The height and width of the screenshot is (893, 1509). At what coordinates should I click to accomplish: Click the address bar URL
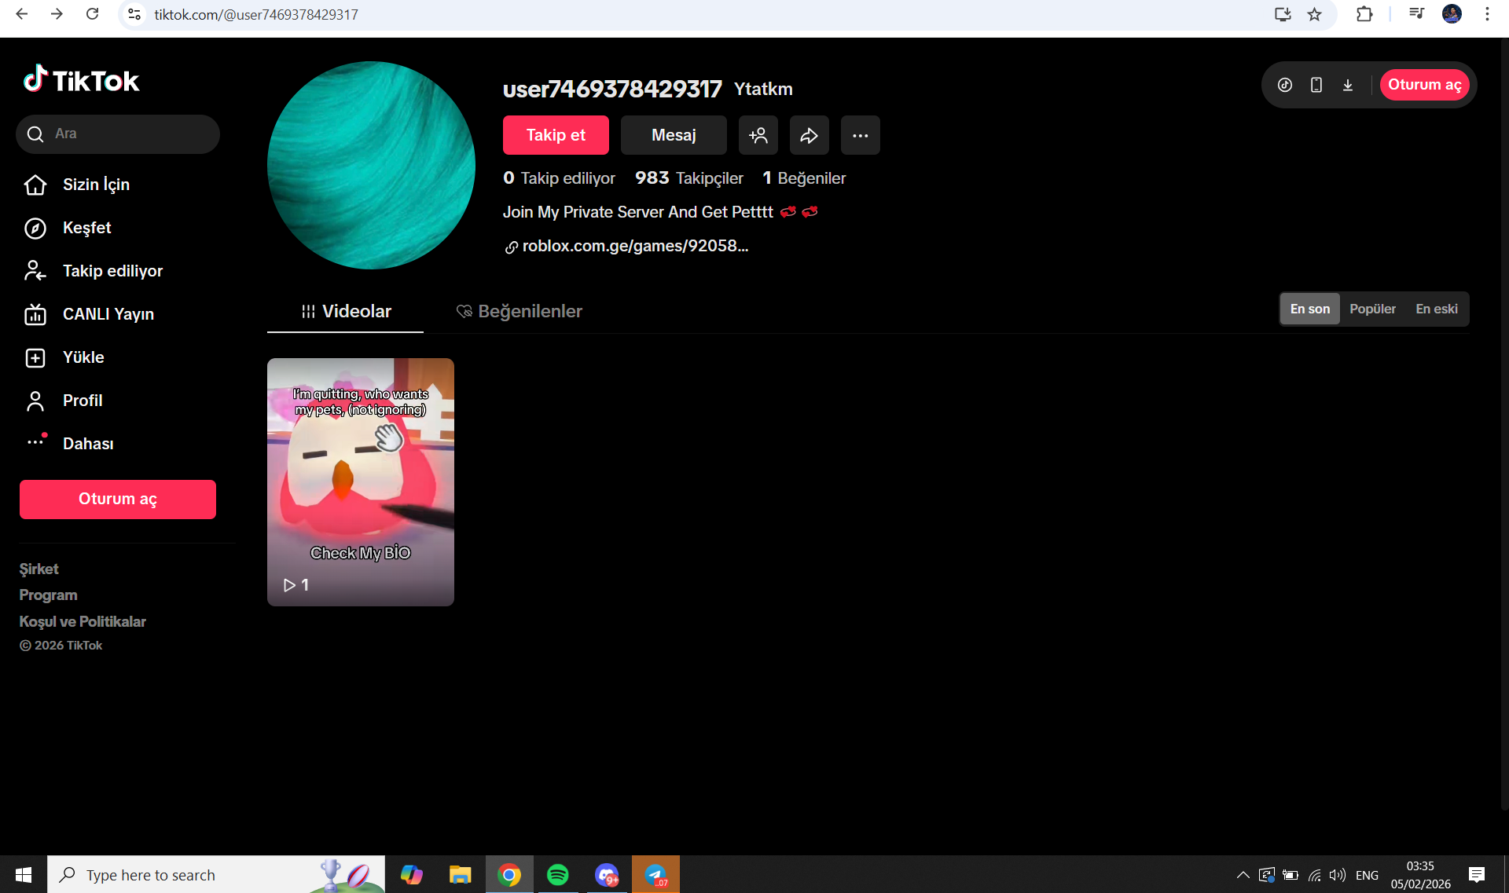pos(256,15)
